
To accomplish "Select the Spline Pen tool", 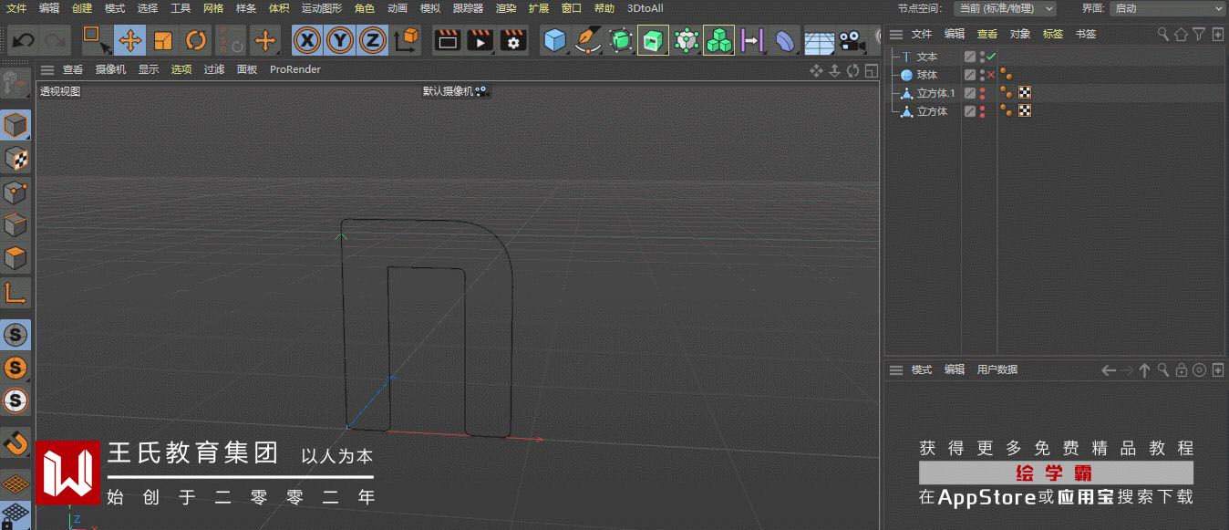I will pos(588,40).
